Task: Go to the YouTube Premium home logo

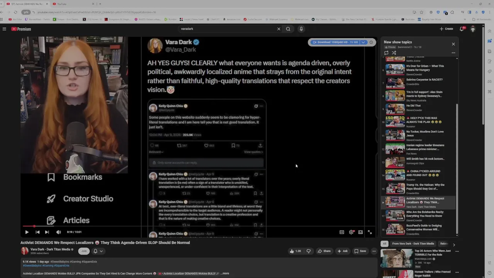Action: coord(21,29)
